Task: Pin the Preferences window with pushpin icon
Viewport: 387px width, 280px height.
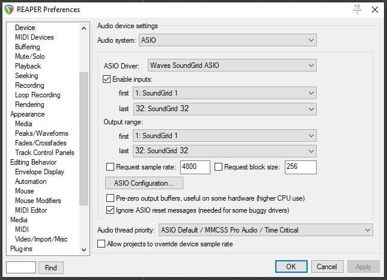Action: [x=357, y=10]
